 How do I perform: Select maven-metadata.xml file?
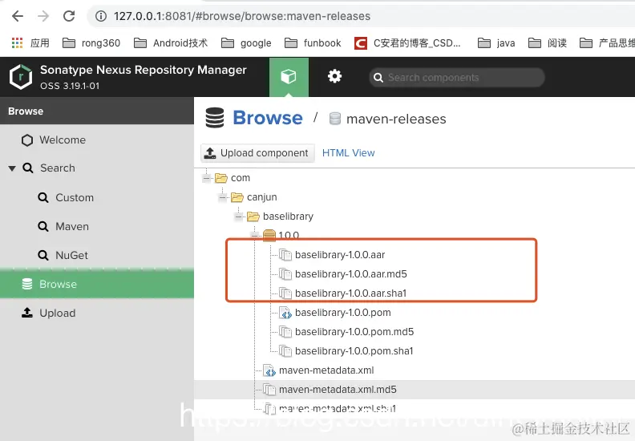326,370
